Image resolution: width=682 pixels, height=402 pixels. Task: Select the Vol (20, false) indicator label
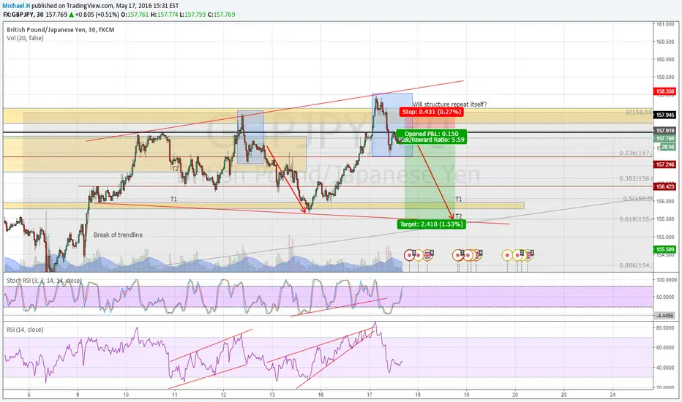pos(25,38)
